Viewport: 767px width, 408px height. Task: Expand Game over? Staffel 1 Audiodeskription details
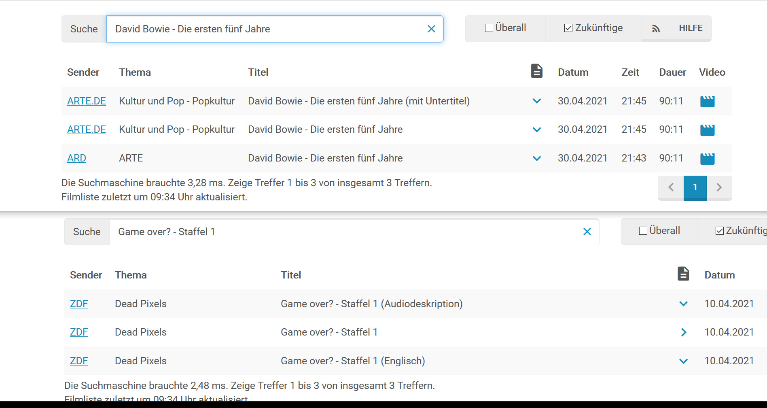[683, 304]
